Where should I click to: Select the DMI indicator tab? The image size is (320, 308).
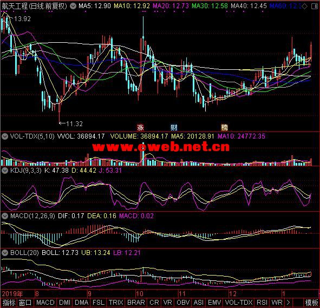click(64, 302)
